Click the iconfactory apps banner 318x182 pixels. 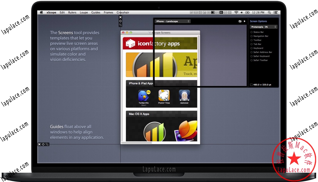click(x=160, y=43)
